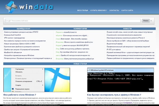Click the НОВОСТИ column header

point(127,29)
